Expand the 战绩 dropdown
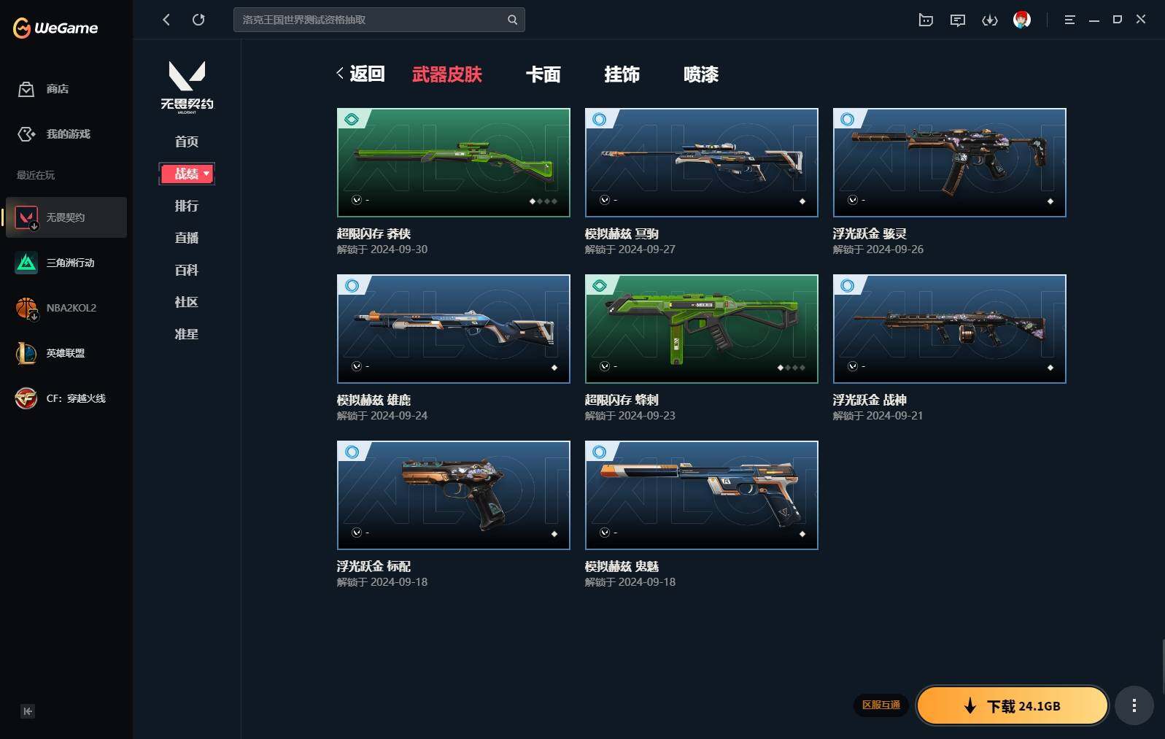 coord(187,174)
